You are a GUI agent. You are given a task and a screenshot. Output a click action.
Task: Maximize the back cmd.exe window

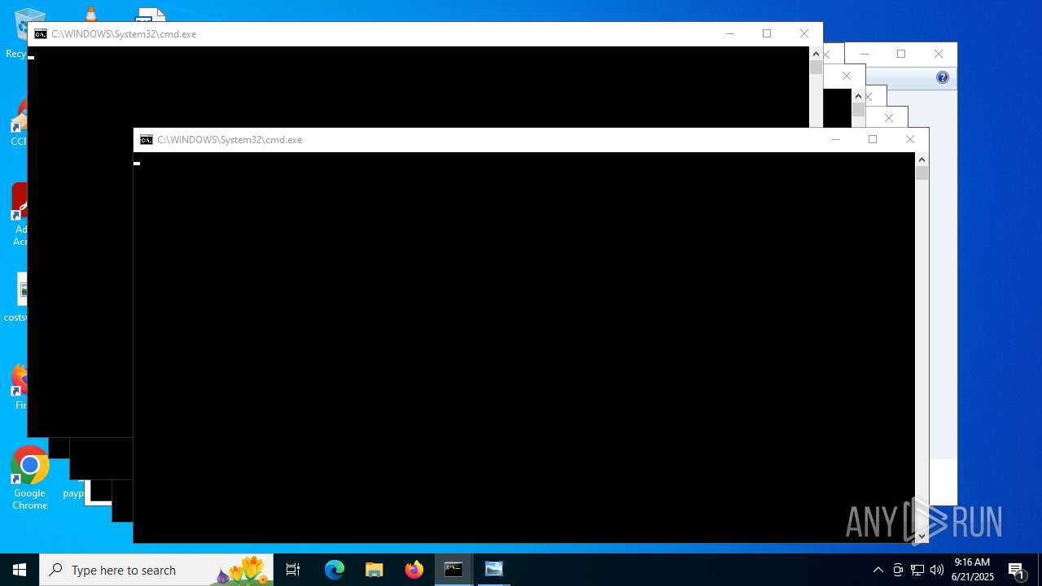[767, 34]
